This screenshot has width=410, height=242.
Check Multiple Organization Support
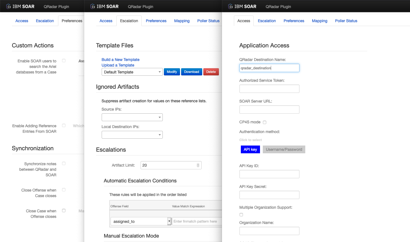(x=241, y=215)
